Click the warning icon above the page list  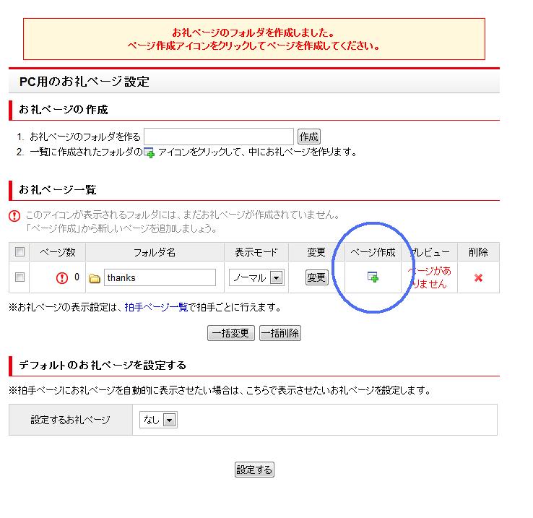pos(14,216)
